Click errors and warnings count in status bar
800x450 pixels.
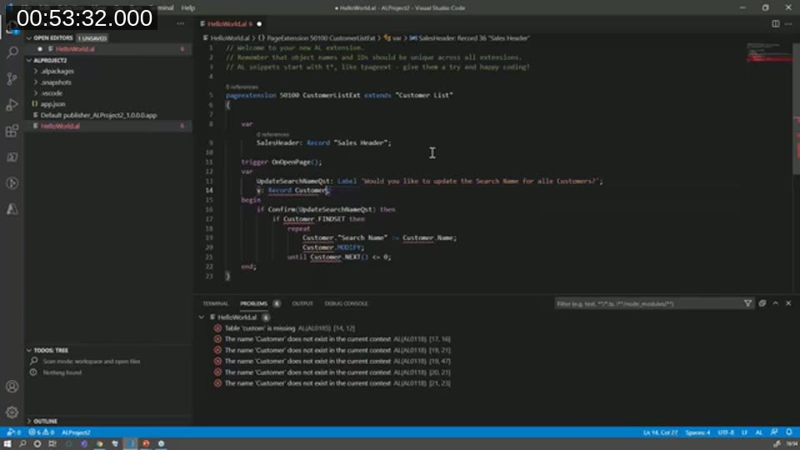pos(42,432)
